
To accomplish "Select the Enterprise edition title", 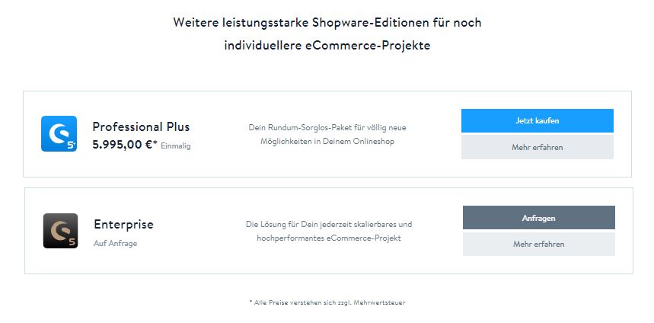I will (x=123, y=224).
